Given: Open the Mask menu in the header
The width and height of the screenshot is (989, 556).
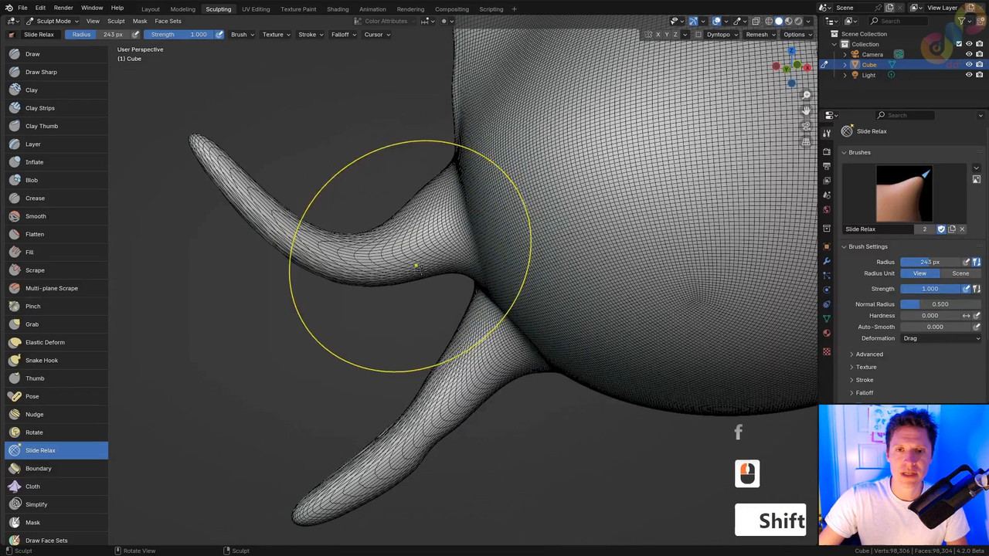Looking at the screenshot, I should [x=140, y=21].
